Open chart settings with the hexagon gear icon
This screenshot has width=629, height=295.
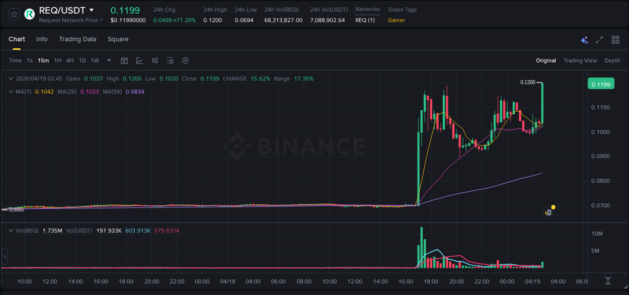pyautogui.click(x=185, y=60)
